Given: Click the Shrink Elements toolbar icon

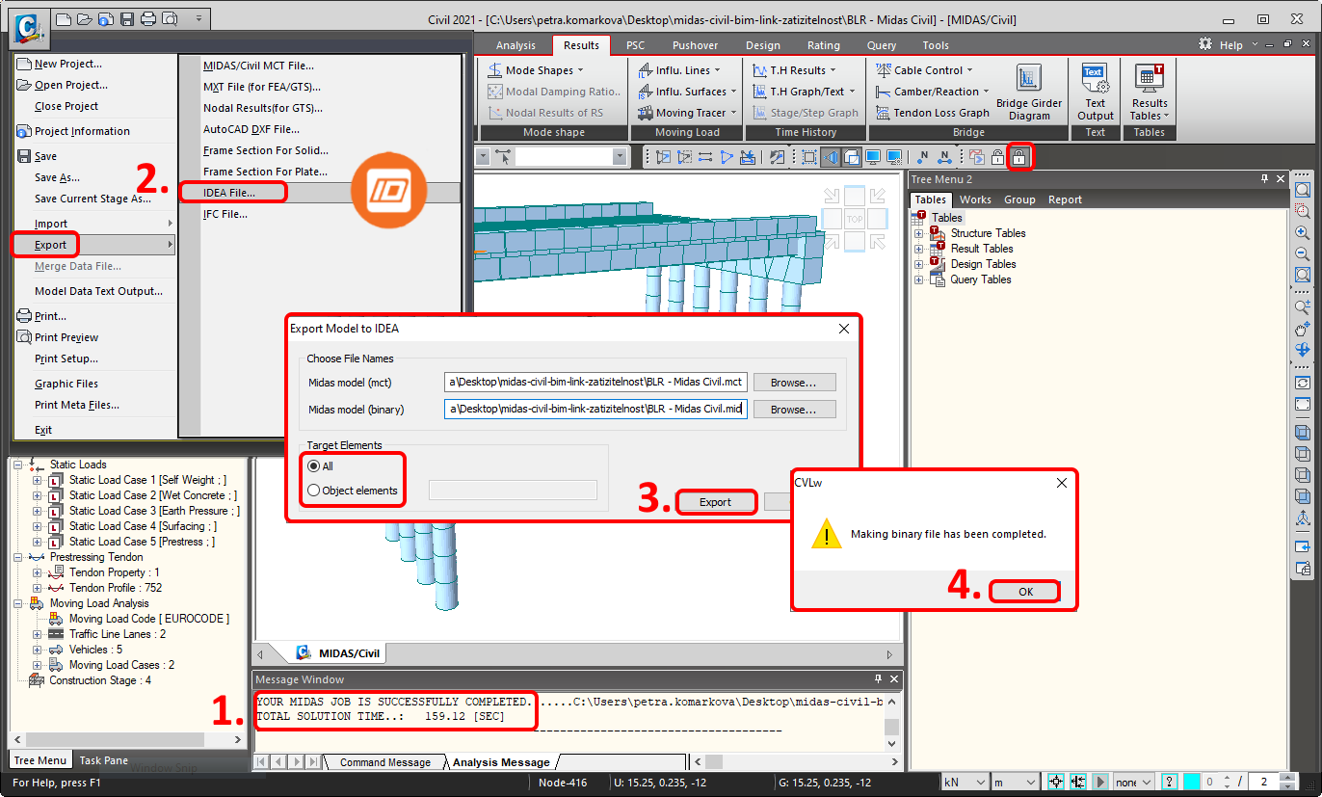Looking at the screenshot, I should point(809,156).
